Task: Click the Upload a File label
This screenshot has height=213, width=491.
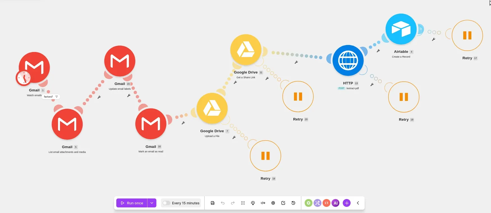Action: pos(212,136)
